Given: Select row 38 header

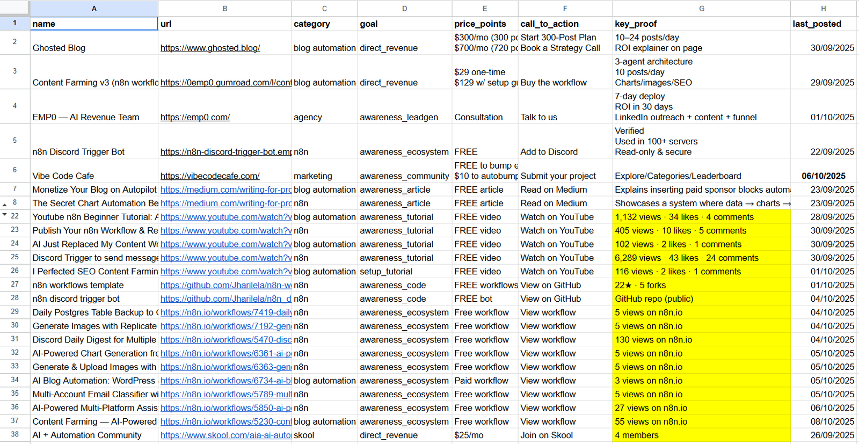Looking at the screenshot, I should point(14,434).
